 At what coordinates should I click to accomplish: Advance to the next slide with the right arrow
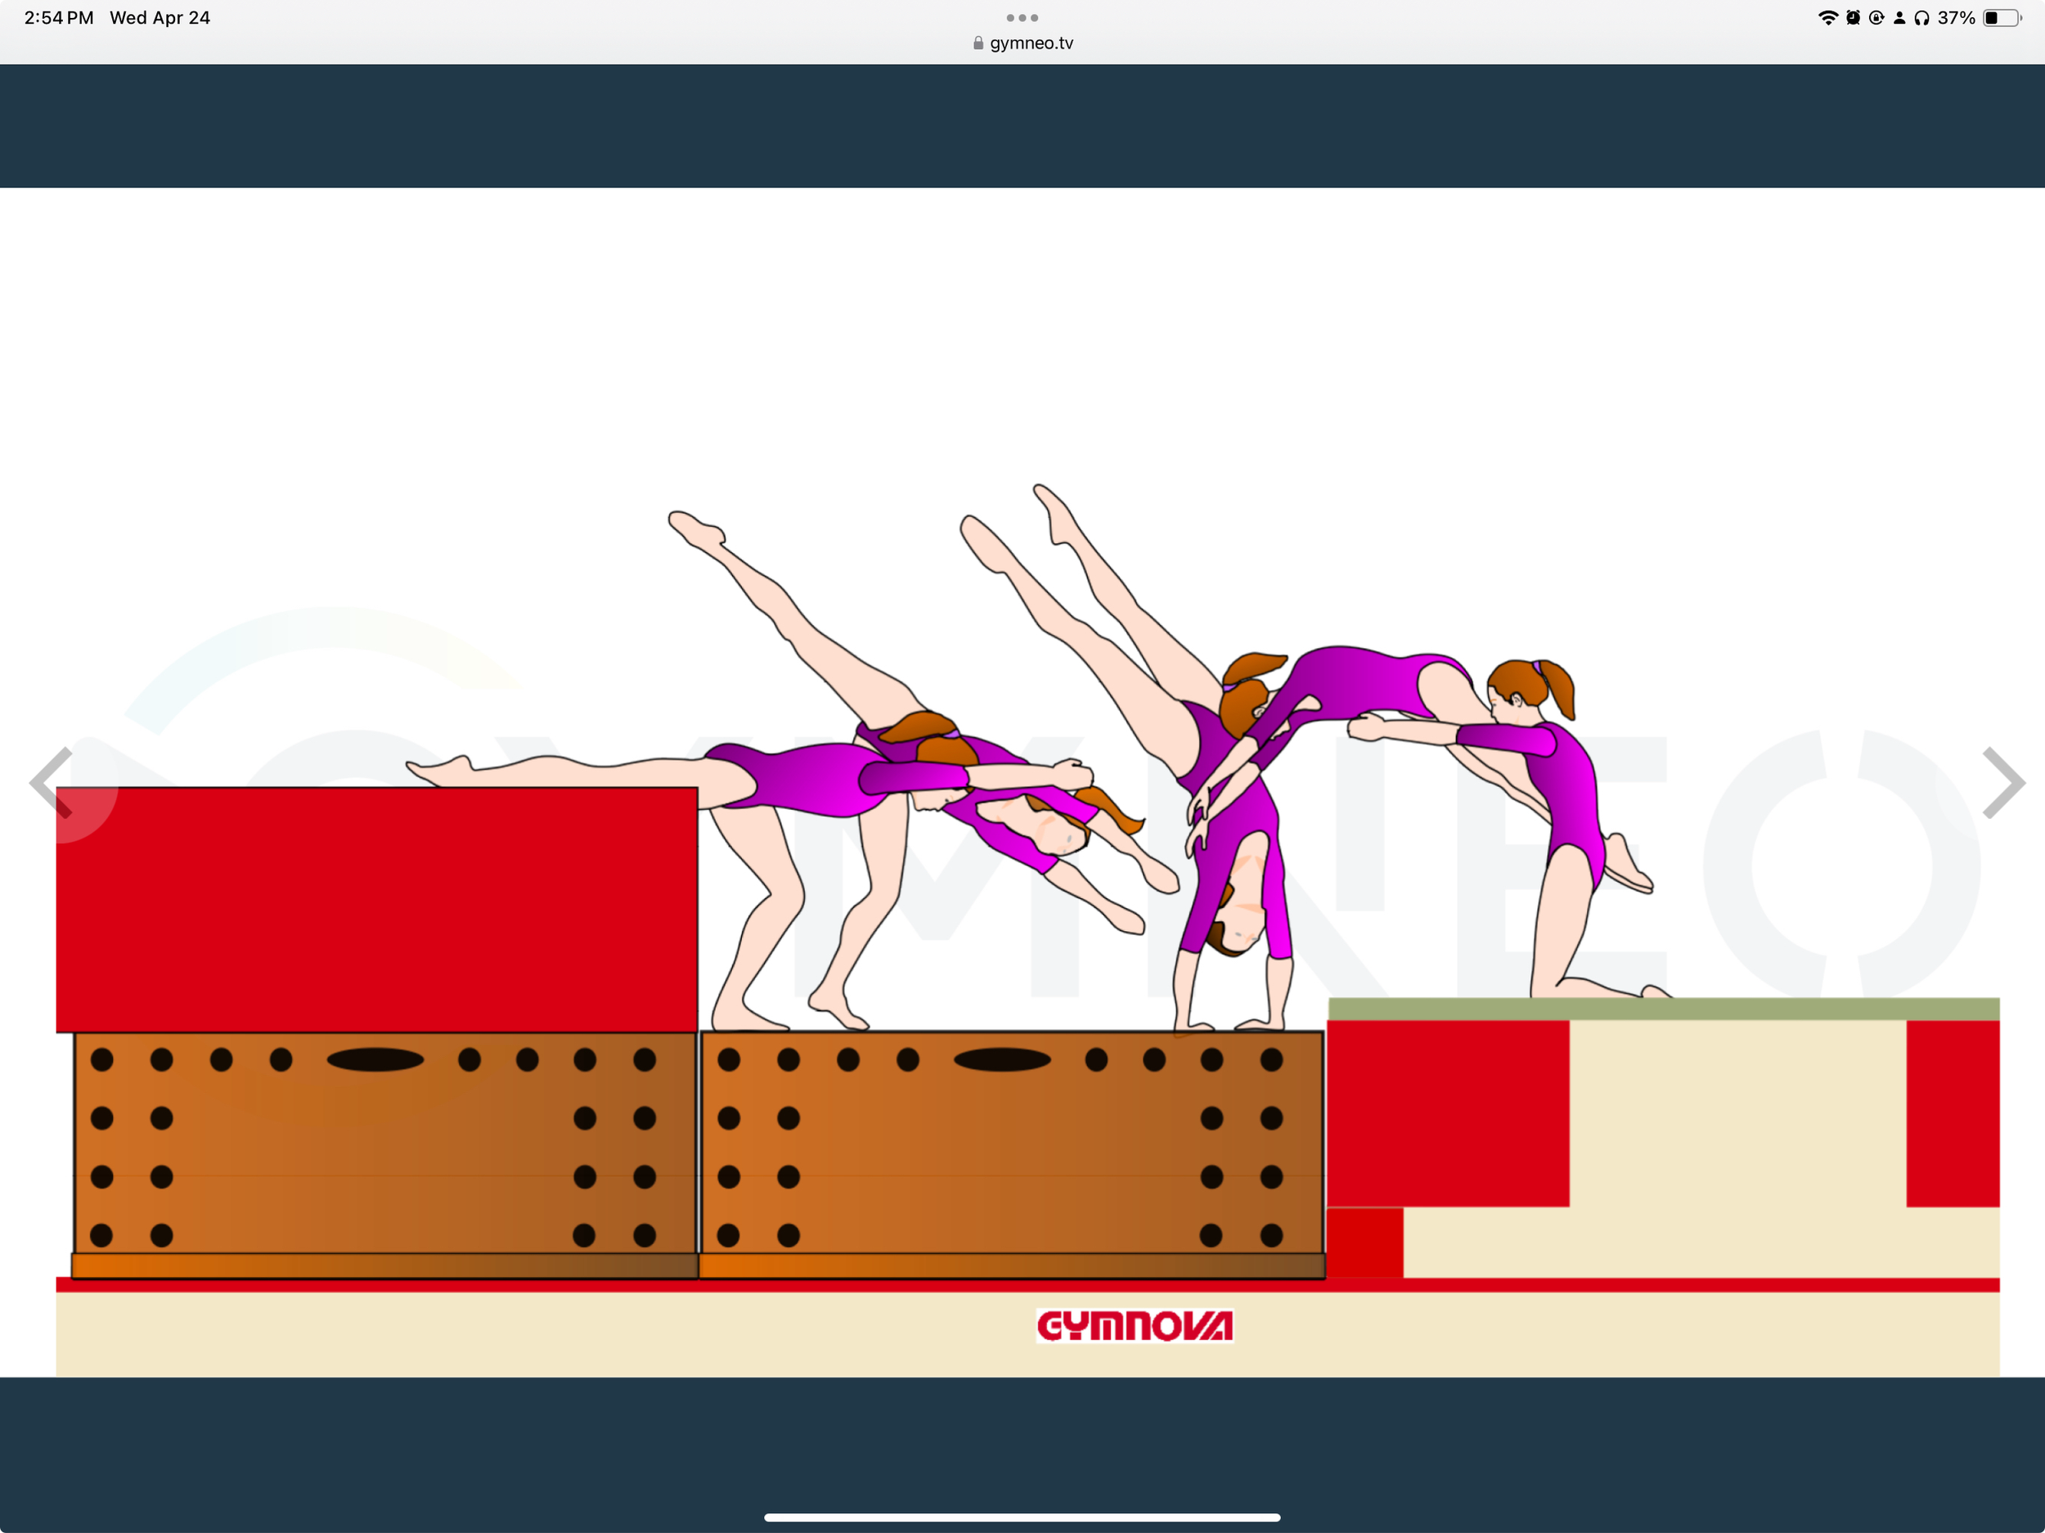2003,783
